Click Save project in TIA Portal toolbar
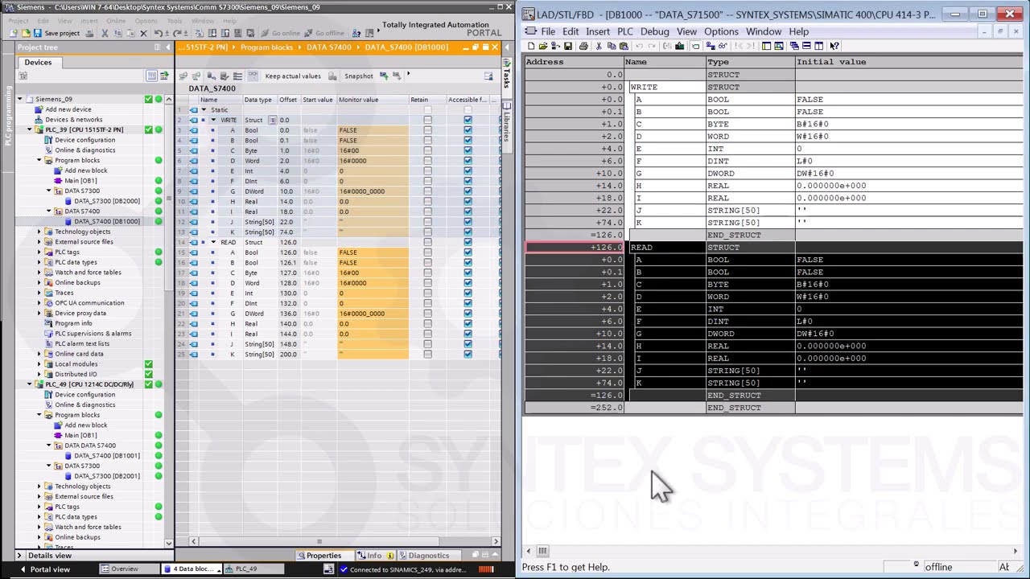1030x579 pixels. click(56, 33)
